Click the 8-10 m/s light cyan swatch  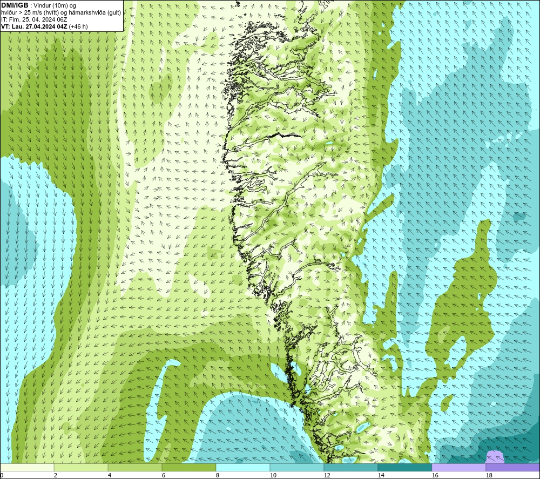(243, 467)
